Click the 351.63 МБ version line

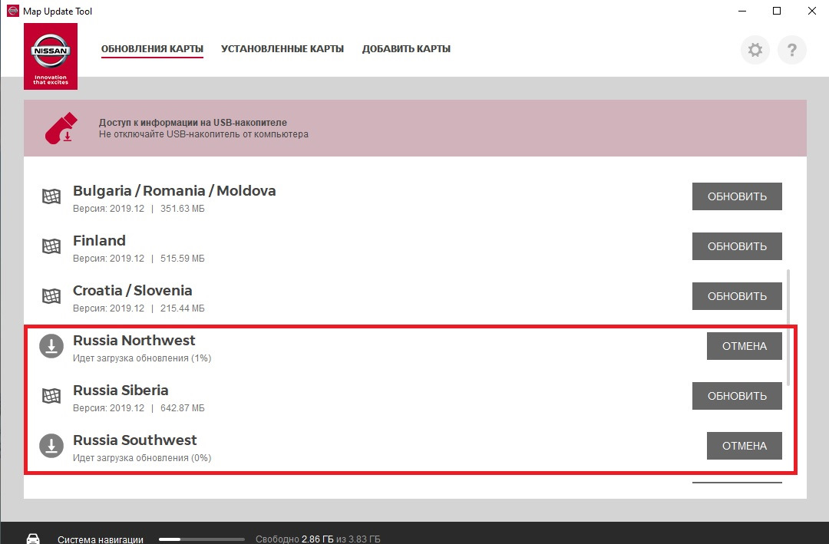(x=138, y=208)
